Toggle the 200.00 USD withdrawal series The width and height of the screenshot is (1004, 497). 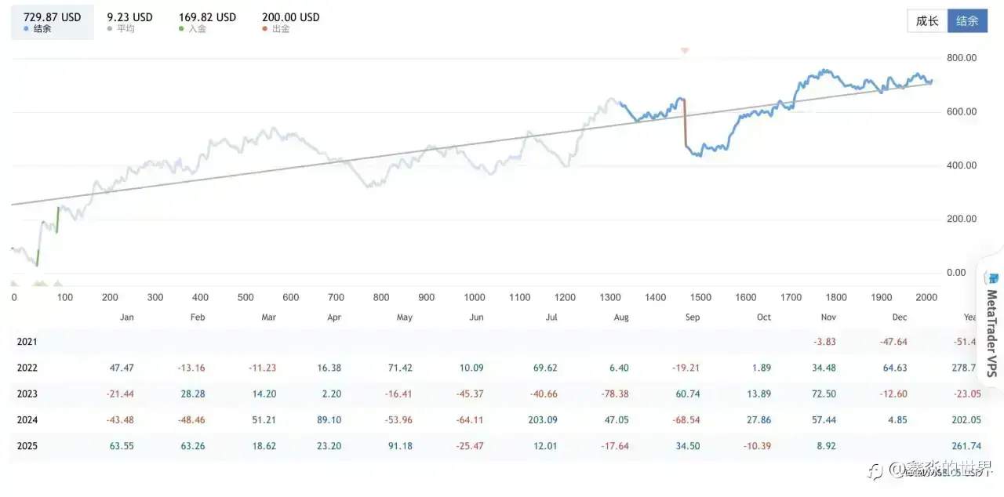coord(290,17)
